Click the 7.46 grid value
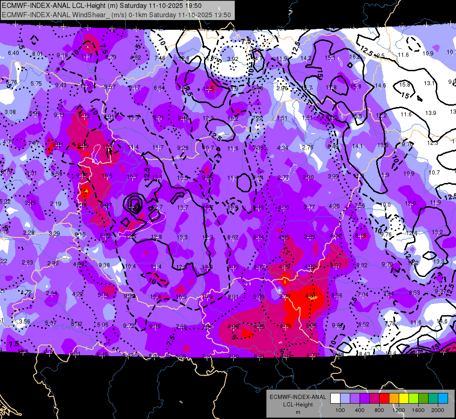456x419 pixels. coord(160,58)
